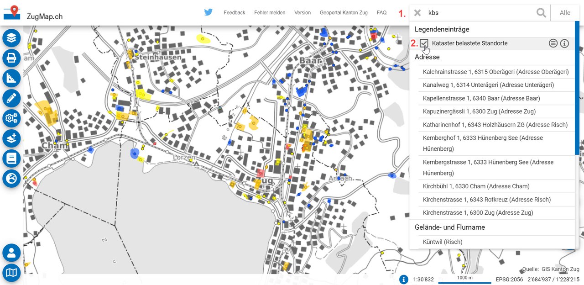
Task: Select the measure tool with ruler triangle
Action: [x=11, y=78]
